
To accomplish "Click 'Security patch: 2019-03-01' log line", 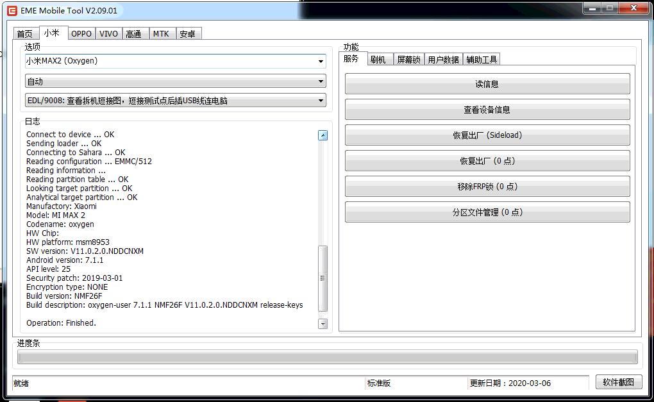I will click(x=74, y=278).
